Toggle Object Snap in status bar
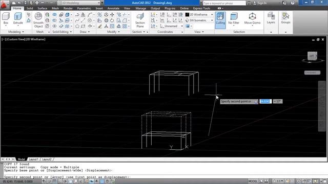The image size is (328, 184). tap(70, 181)
